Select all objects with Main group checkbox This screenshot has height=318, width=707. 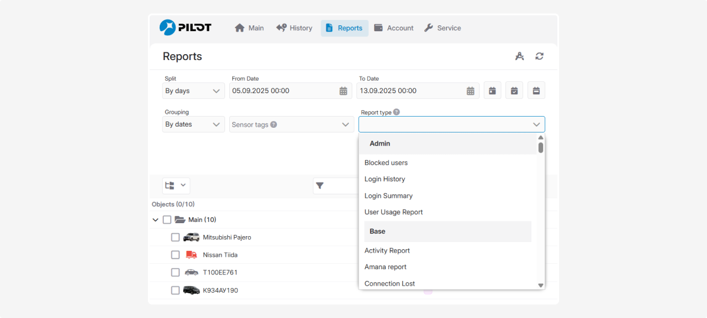coord(167,220)
